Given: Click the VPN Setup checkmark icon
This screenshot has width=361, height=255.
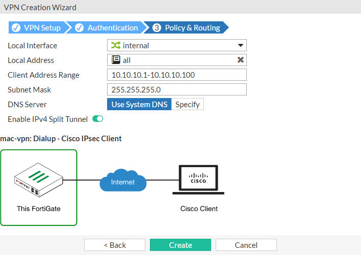Looking at the screenshot, I should (16, 28).
